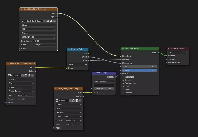Toggle fake user shield in Metallic node
Viewport: 198px width, 137px height.
(x=22, y=75)
